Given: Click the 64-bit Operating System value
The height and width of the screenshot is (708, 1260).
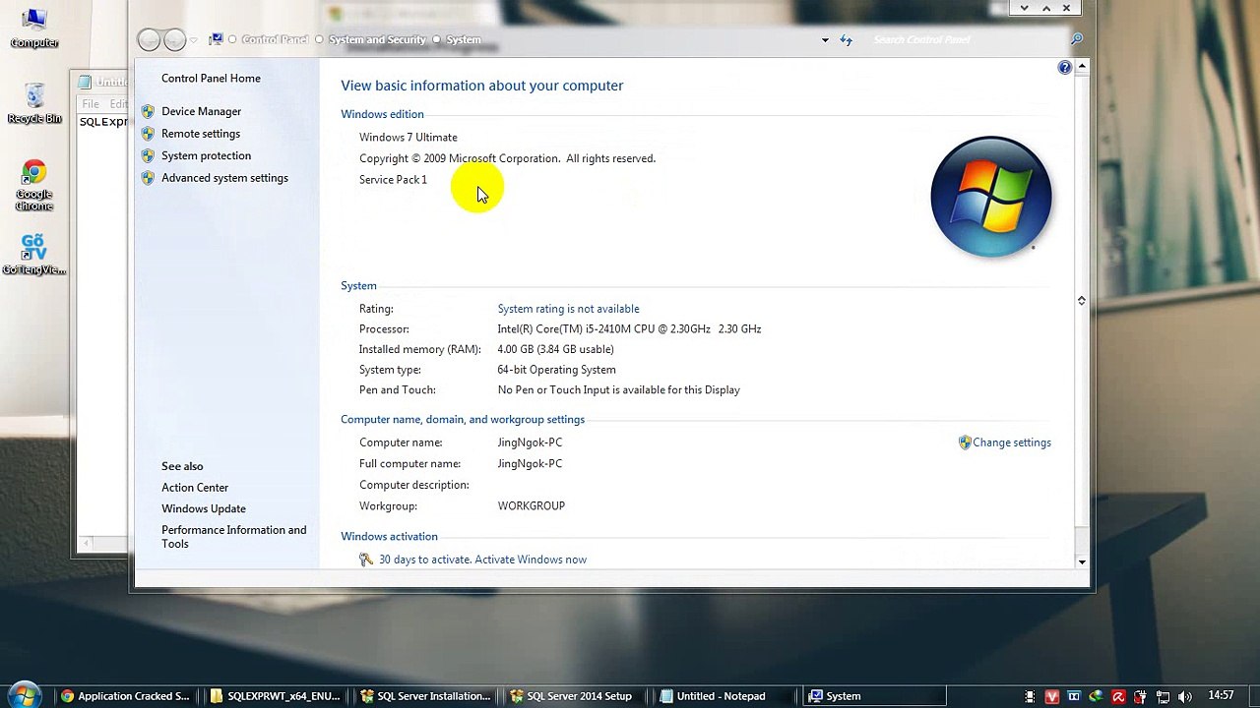Looking at the screenshot, I should [556, 370].
